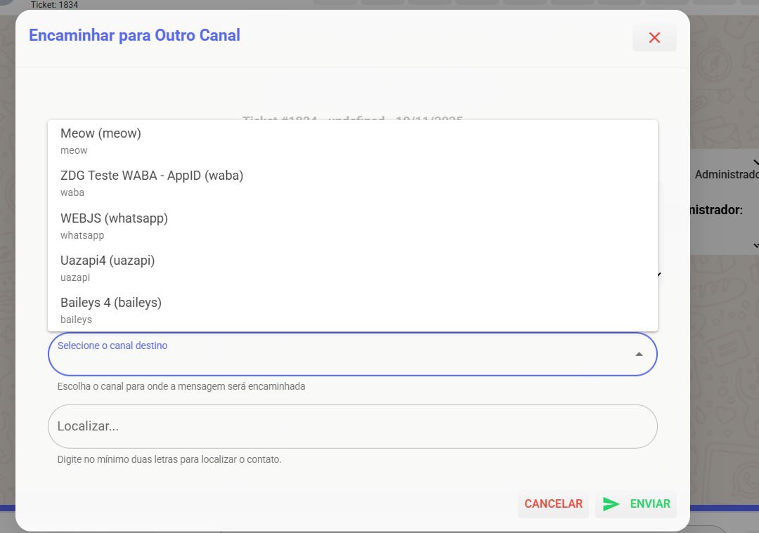The width and height of the screenshot is (759, 533).
Task: Click the "Encaminhar para Outro Canal" dialog title
Action: tap(134, 35)
